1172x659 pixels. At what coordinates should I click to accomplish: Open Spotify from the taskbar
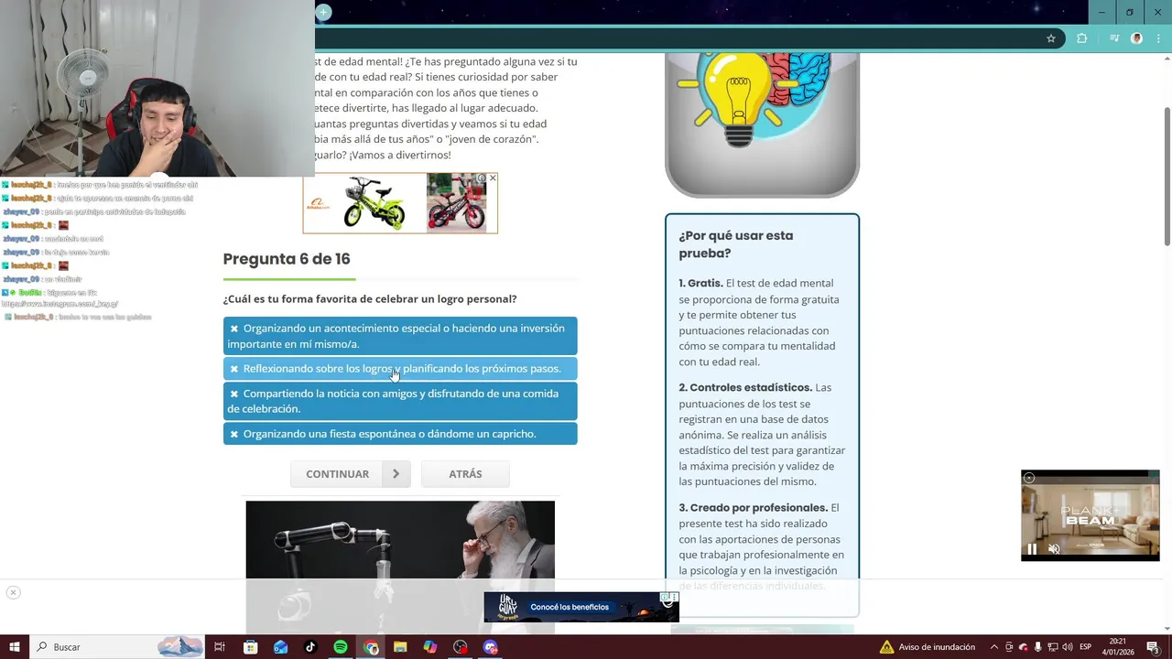(x=341, y=647)
